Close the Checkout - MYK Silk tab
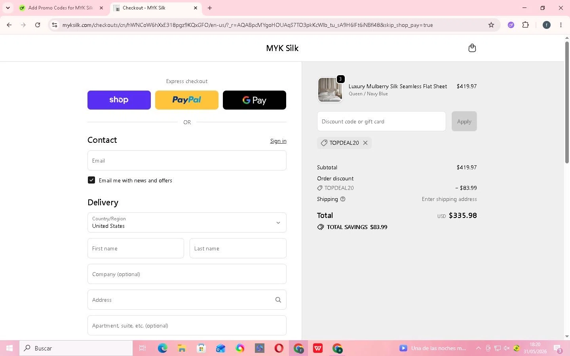570x356 pixels. [x=196, y=8]
